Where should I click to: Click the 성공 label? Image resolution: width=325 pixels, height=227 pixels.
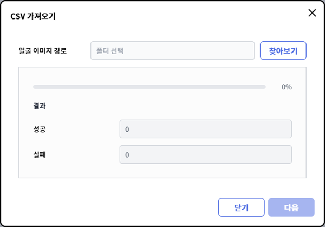(x=40, y=129)
